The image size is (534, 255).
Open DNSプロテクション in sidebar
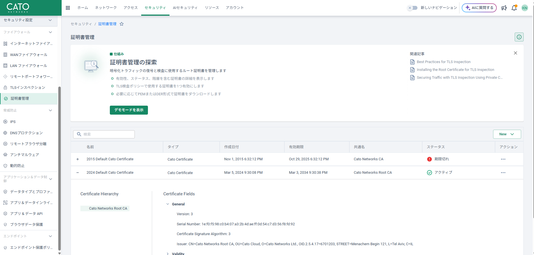pyautogui.click(x=29, y=133)
